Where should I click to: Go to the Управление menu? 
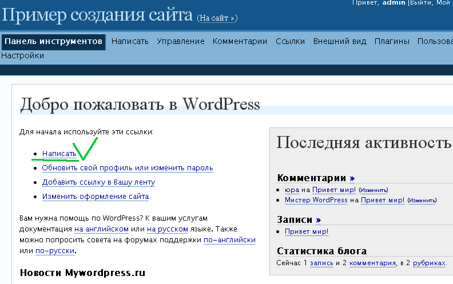(181, 42)
